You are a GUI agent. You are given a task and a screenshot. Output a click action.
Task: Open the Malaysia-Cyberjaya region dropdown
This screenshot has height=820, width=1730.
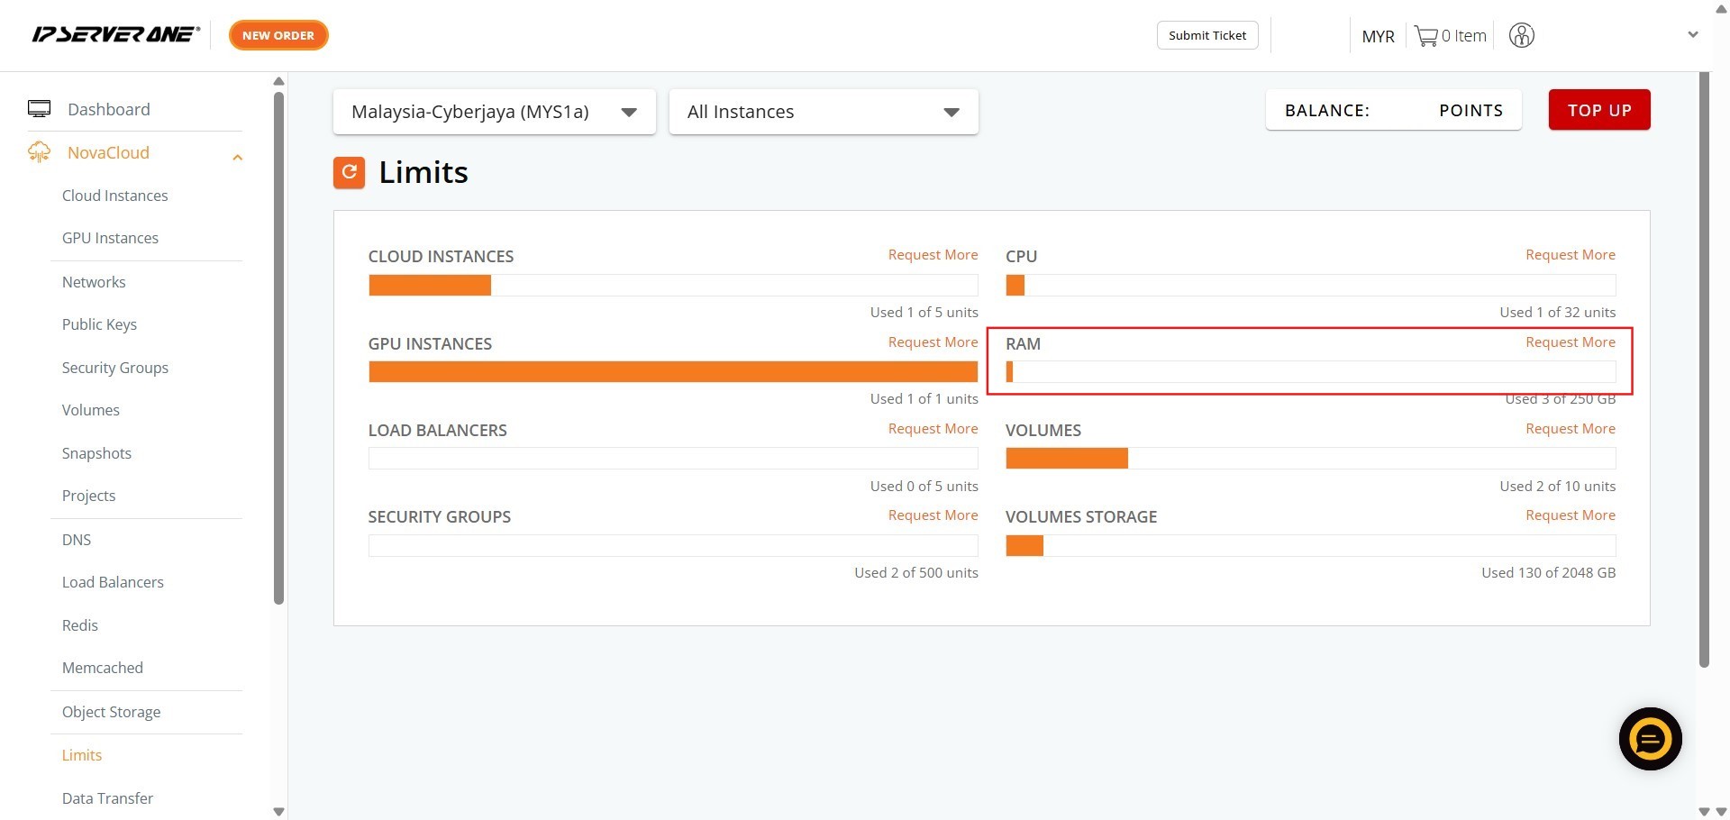click(494, 112)
